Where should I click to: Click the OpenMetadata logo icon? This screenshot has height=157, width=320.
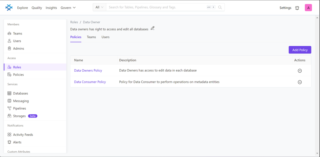[x=9, y=7]
